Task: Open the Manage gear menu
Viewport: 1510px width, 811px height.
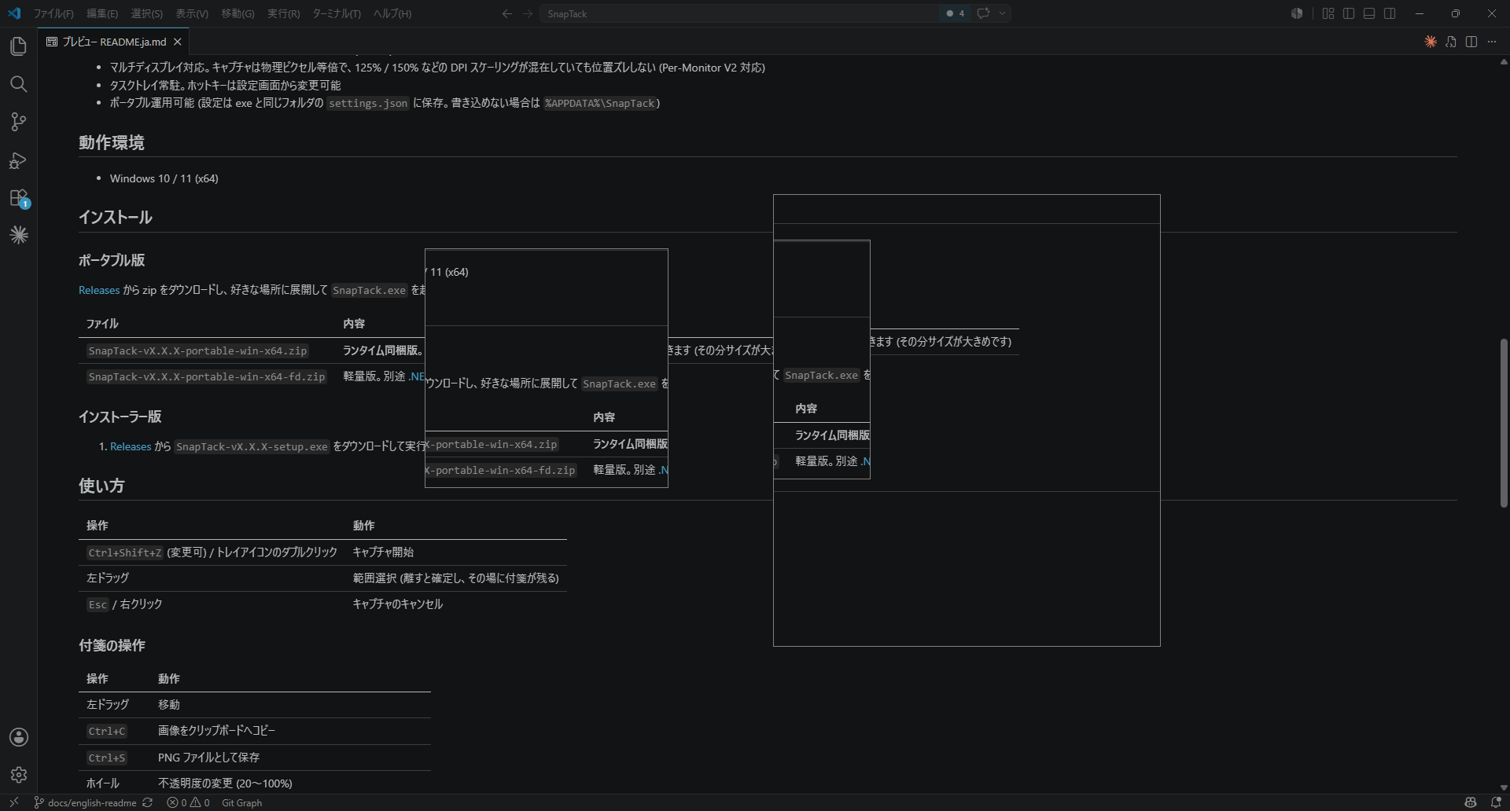Action: (19, 775)
